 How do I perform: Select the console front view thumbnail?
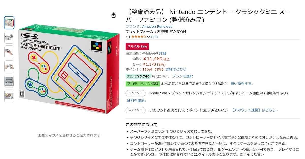click(9, 81)
